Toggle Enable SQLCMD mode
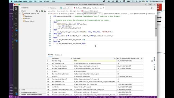 click(x=139, y=14)
